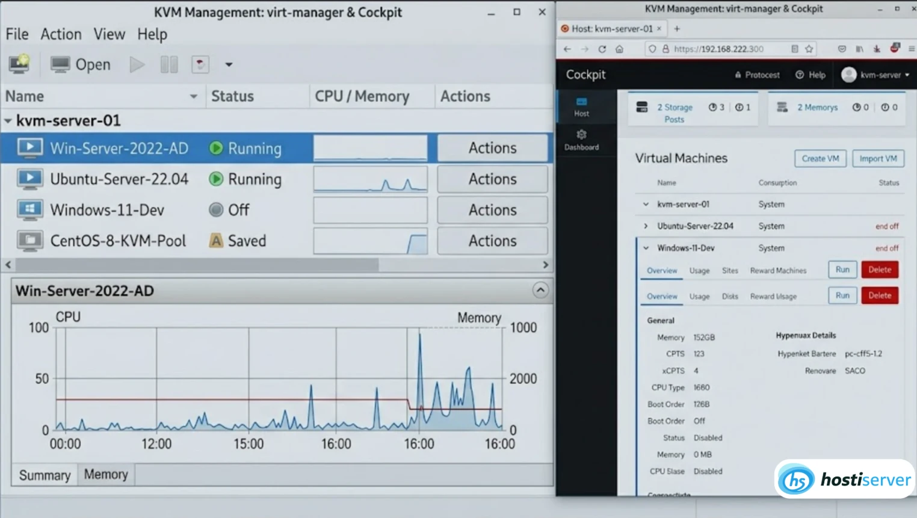
Task: Select the Win-Server-2022-AD monitor icon
Action: pyautogui.click(x=29, y=148)
